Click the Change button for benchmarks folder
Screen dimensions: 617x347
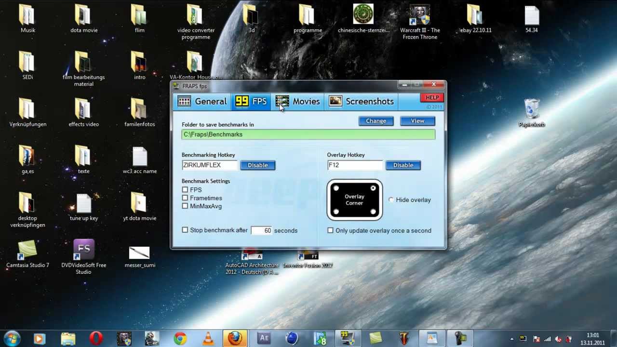point(376,121)
